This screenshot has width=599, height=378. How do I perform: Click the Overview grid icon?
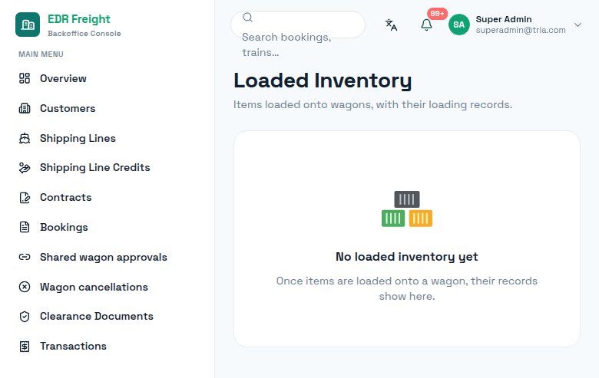(x=25, y=78)
